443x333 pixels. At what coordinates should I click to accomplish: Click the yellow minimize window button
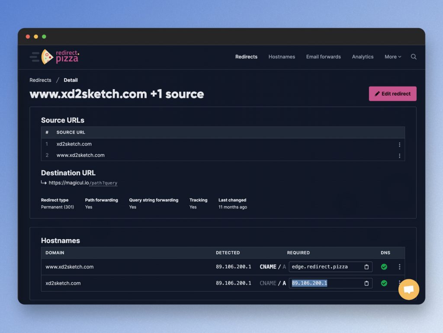pos(36,36)
